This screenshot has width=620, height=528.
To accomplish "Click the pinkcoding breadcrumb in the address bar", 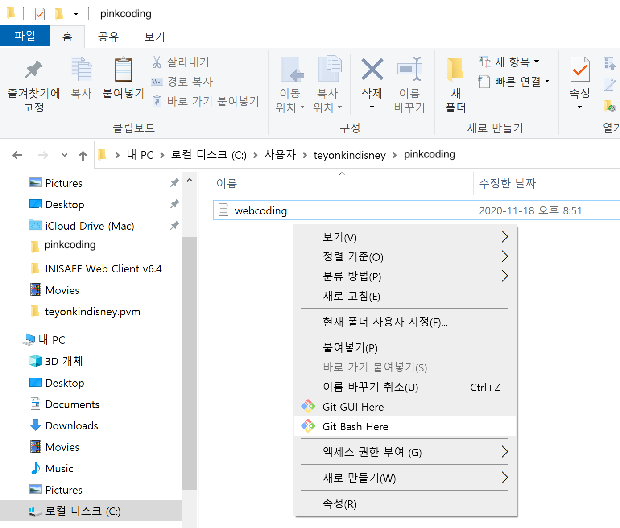I will tap(430, 154).
